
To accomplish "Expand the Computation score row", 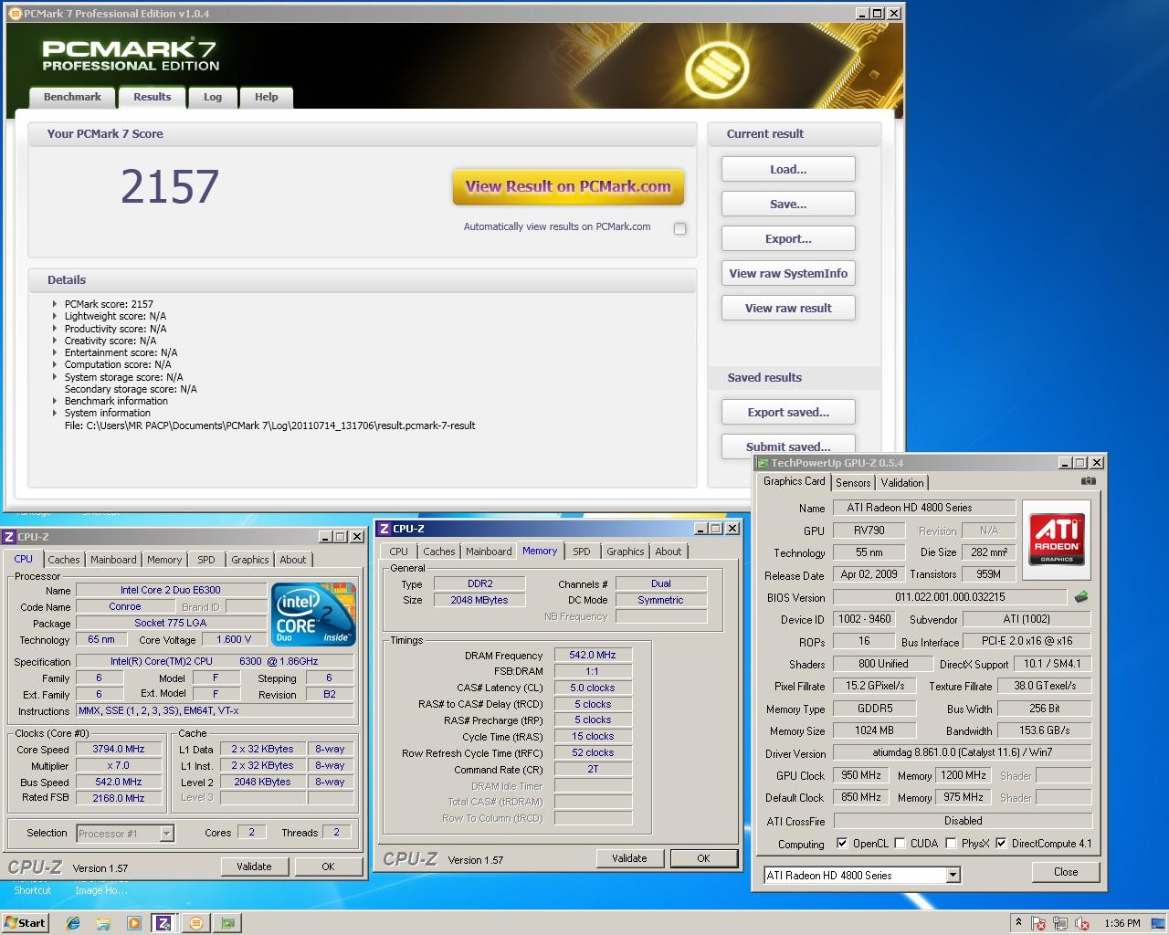I will click(55, 364).
